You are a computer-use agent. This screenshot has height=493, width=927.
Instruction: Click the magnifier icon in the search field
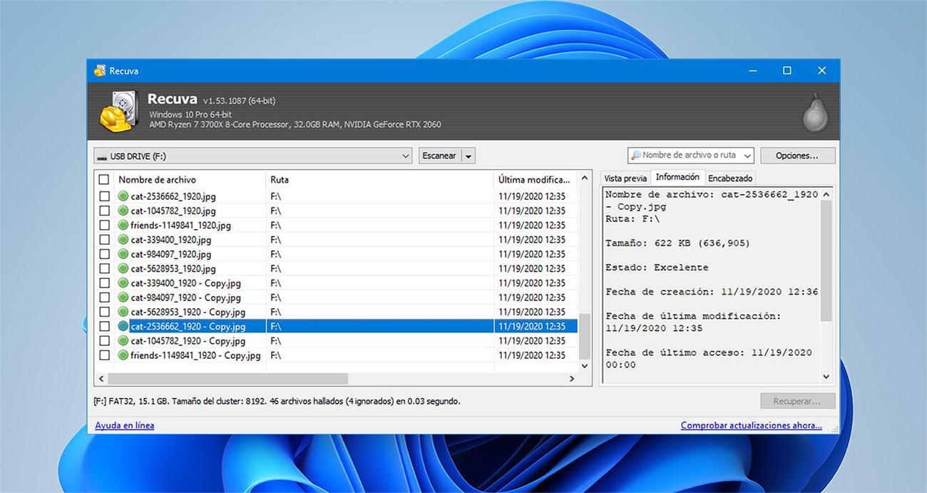tap(638, 155)
